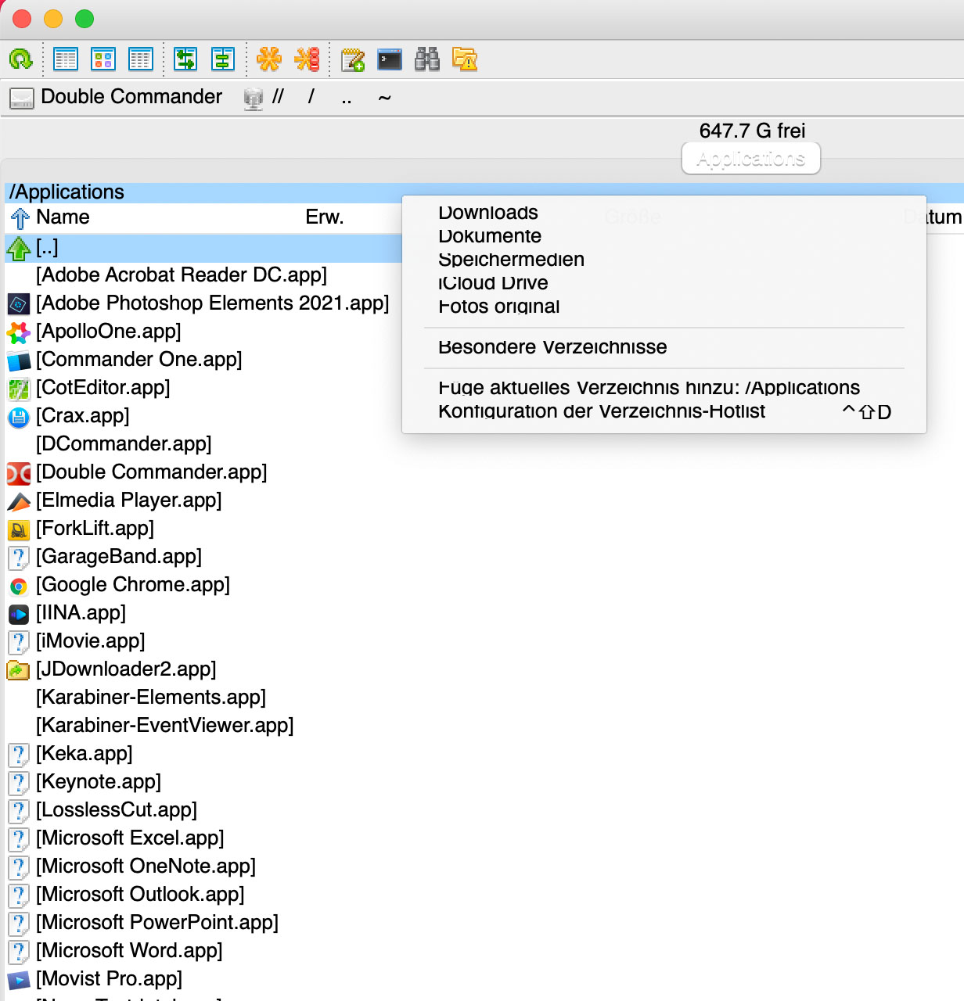964x1001 pixels.
Task: Click the notepad edit-new-file icon
Action: [x=353, y=59]
